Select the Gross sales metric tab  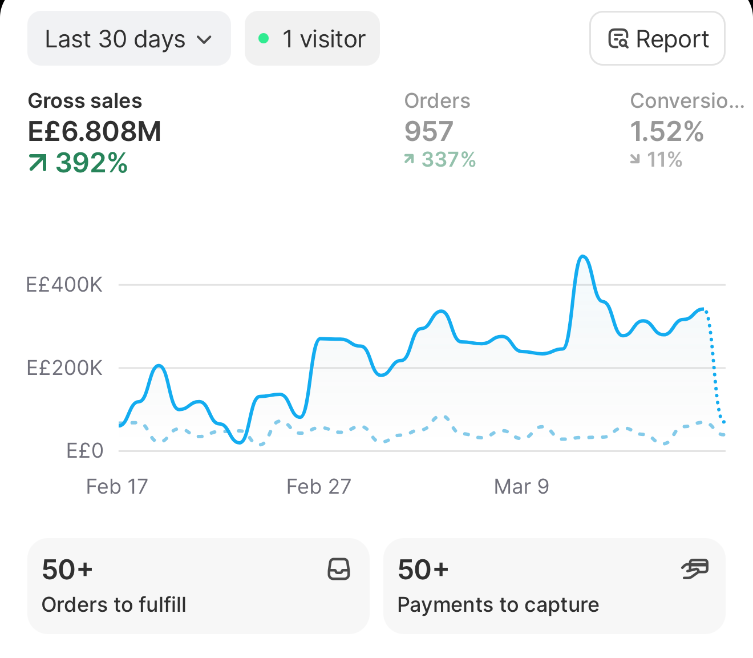point(94,132)
